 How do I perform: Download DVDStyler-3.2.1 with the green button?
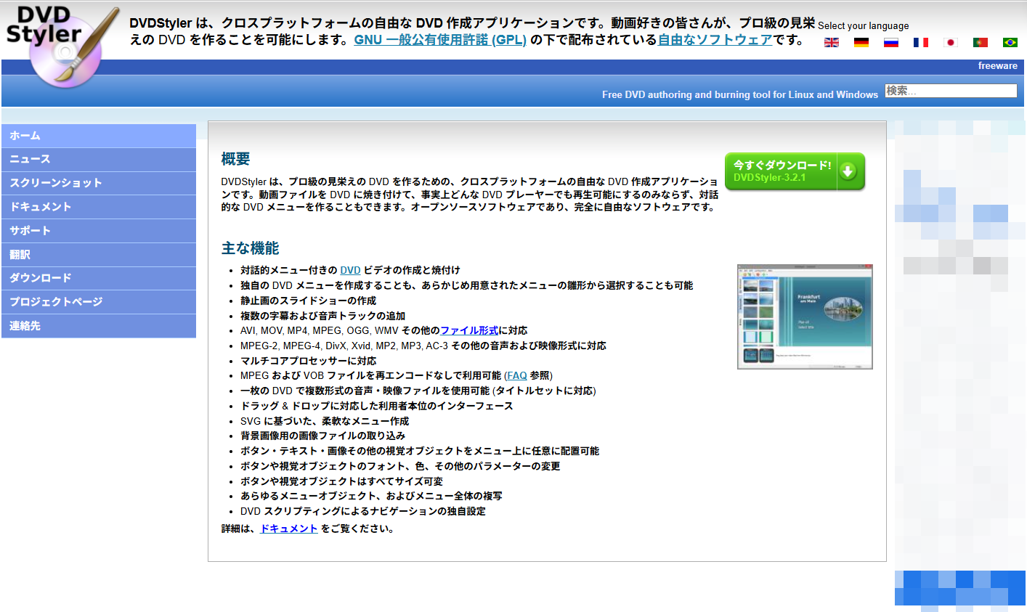(795, 171)
